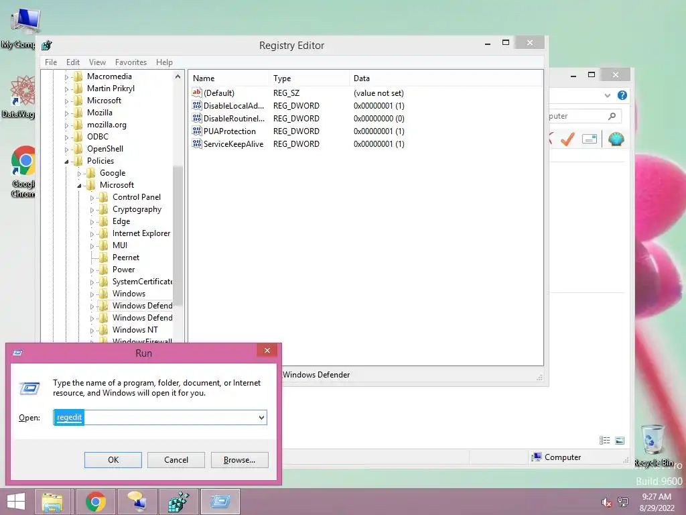Image resolution: width=686 pixels, height=515 pixels.
Task: Select the ServiceKeepAlive DWORD value icon
Action: coord(197,144)
